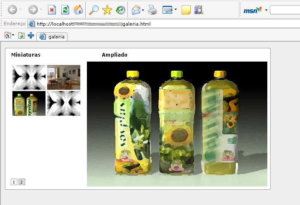The width and height of the screenshot is (300, 205).
Task: Stop loading the page
Action: tap(52, 10)
